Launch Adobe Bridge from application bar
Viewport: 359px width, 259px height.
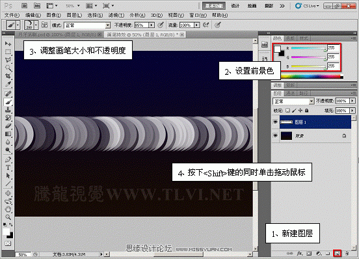(x=25, y=6)
